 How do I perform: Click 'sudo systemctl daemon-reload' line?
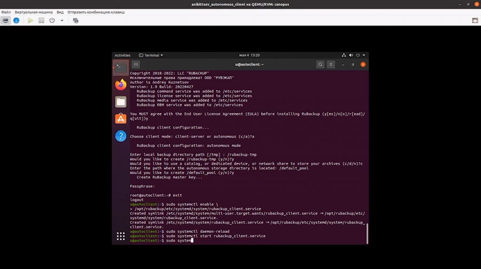(179, 231)
